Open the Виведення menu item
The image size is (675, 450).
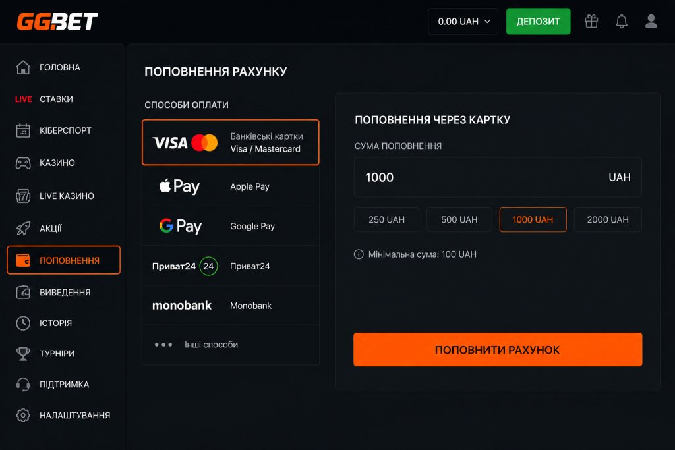(64, 292)
